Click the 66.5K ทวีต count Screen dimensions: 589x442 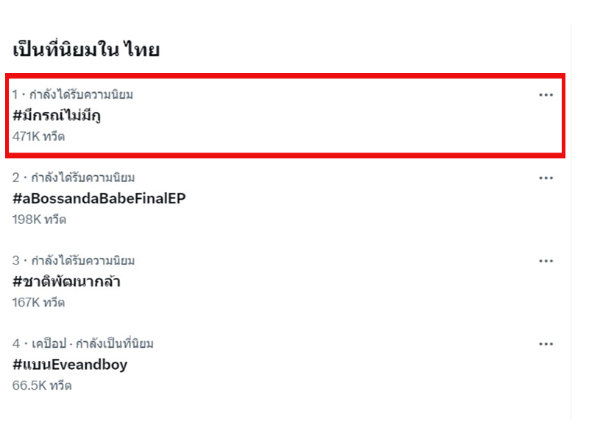tap(42, 385)
